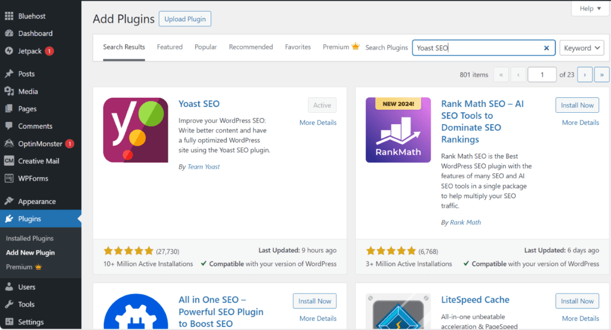
Task: Click the Settings sliders icon
Action: 9,322
